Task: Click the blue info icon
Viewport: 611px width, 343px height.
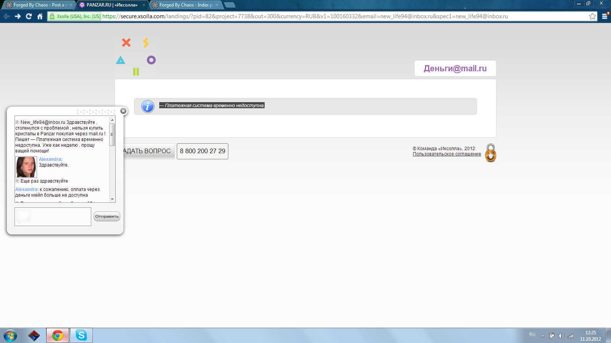Action: (x=148, y=106)
